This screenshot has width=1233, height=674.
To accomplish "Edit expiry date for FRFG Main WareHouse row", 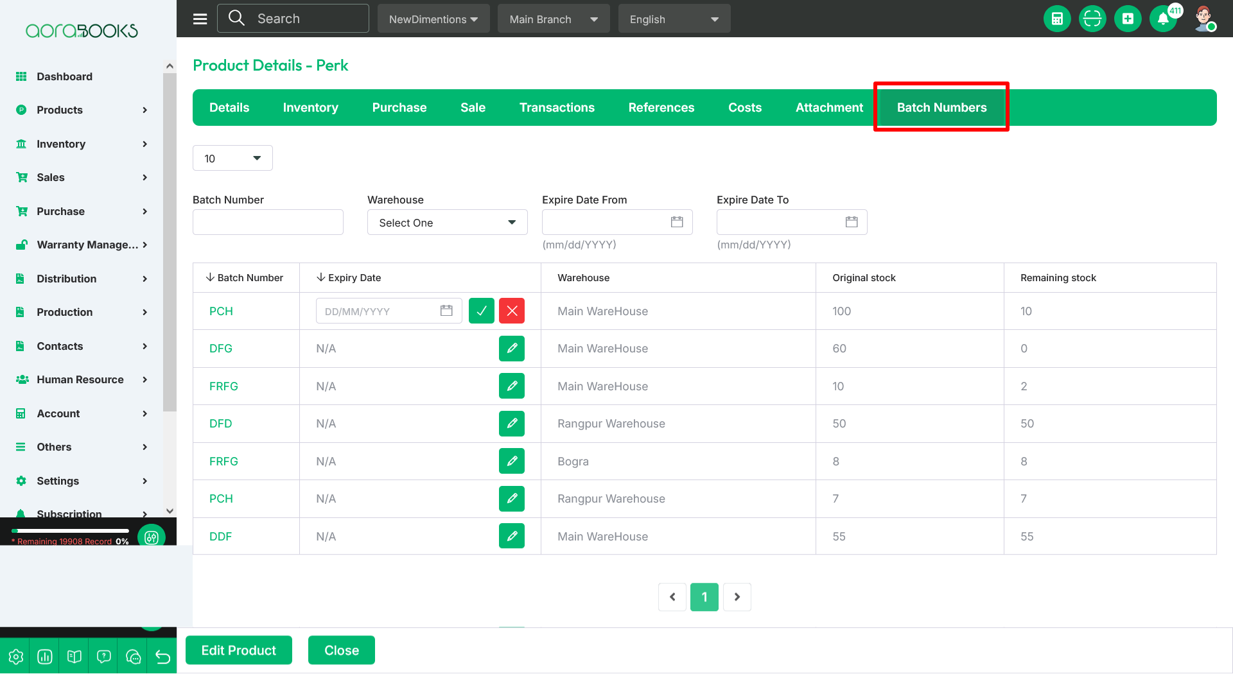I will pos(512,386).
